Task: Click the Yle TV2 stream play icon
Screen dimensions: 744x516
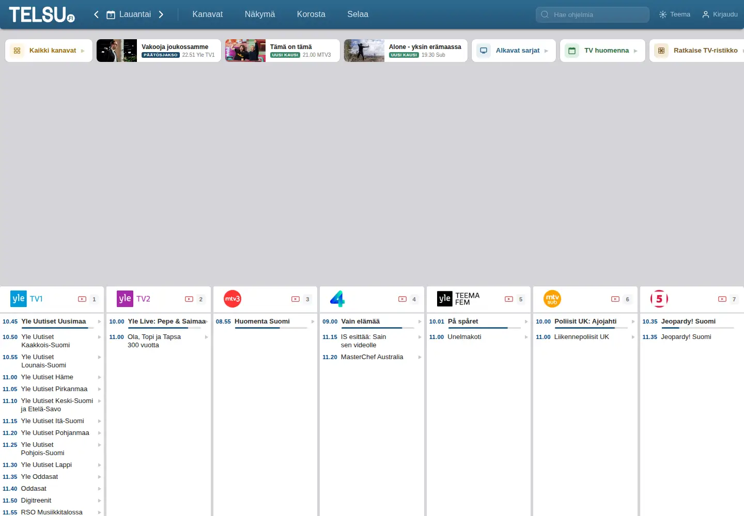Action: click(189, 299)
